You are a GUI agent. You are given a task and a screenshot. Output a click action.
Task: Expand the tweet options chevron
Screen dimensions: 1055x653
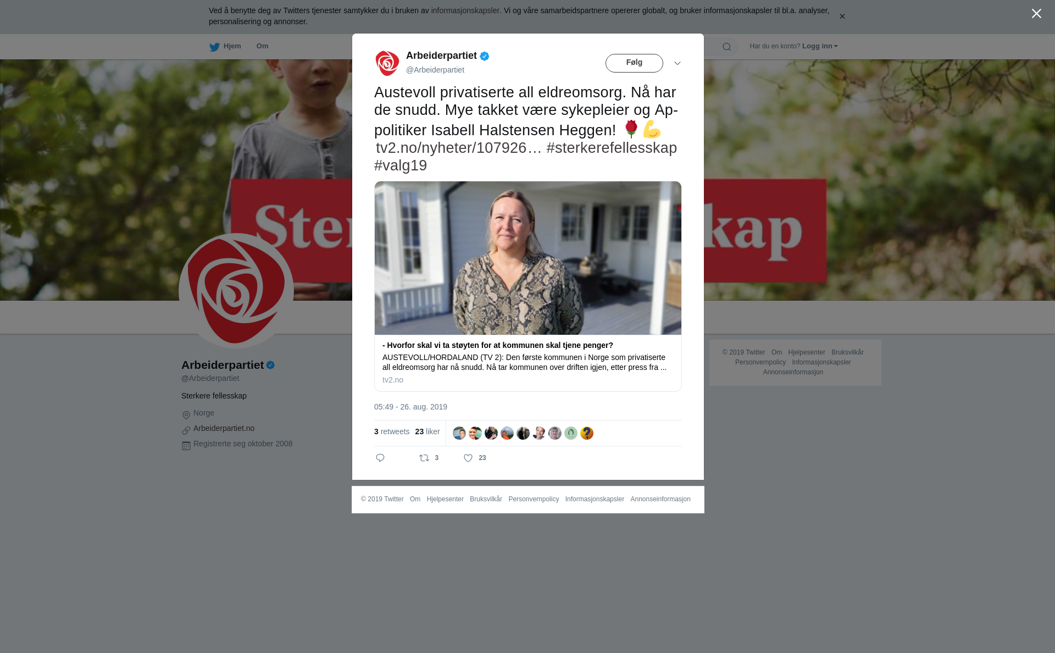[678, 63]
